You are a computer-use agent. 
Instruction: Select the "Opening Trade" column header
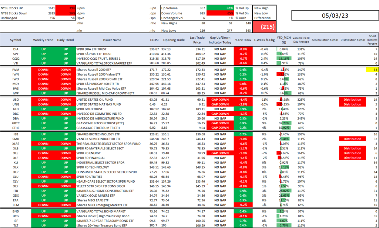174,40
